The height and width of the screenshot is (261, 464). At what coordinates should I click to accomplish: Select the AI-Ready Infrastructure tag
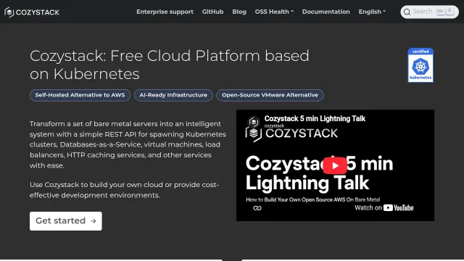coord(173,95)
